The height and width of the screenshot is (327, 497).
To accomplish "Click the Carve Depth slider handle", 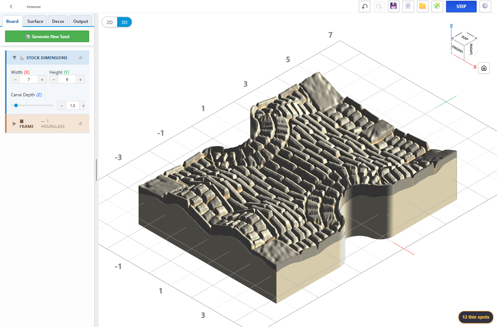I will (x=16, y=105).
